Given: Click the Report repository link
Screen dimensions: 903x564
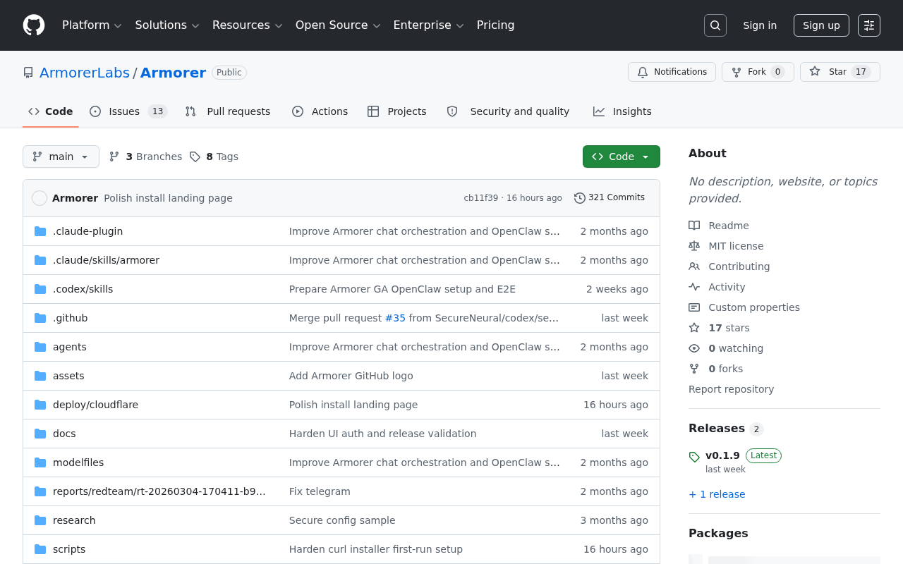Looking at the screenshot, I should (x=731, y=389).
